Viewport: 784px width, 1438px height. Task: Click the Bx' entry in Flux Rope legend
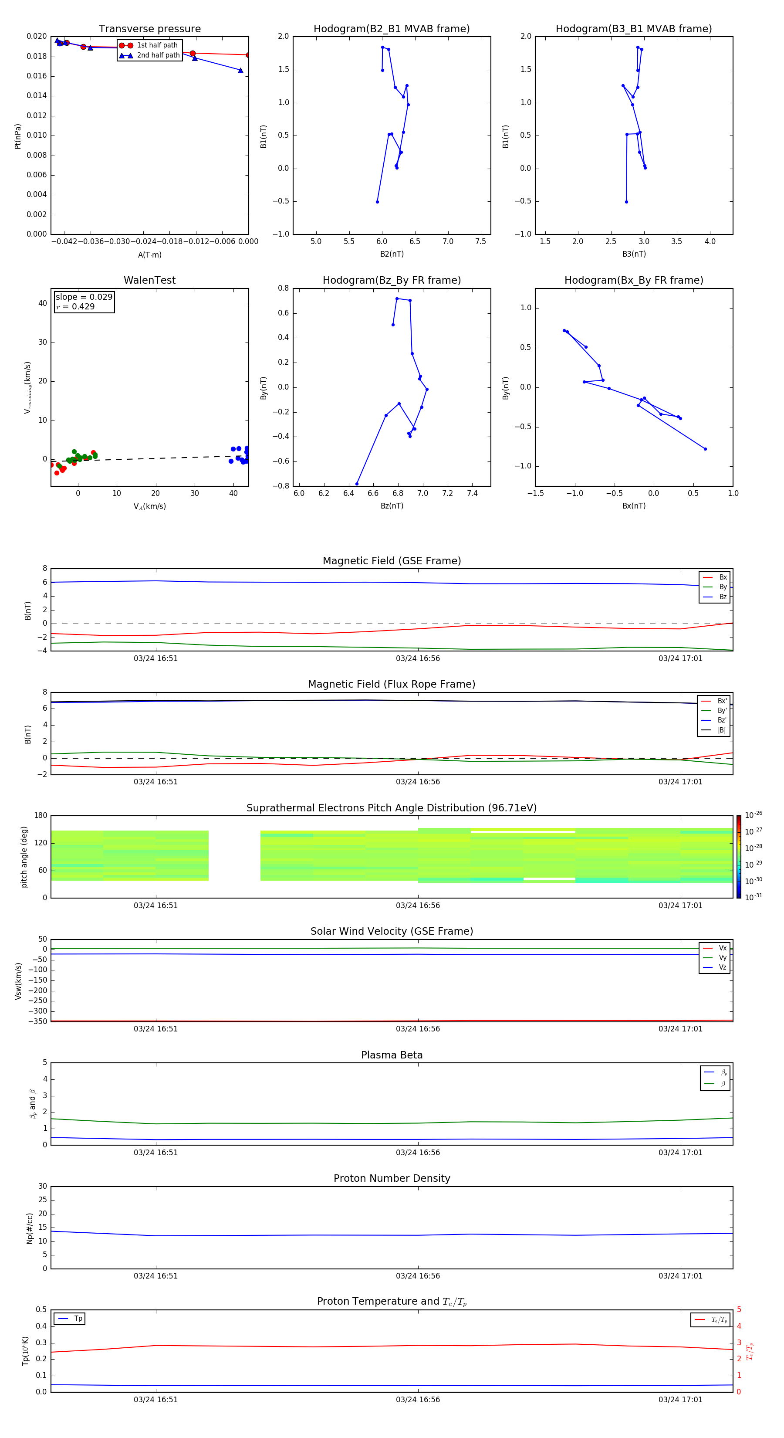coord(714,701)
